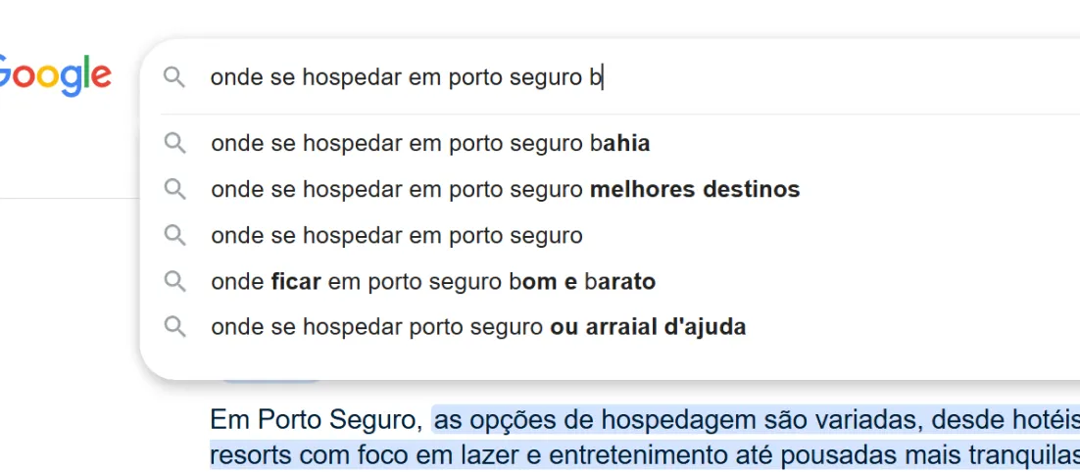Viewport: 1080px width, 472px height.
Task: Open Google homepage via the Google logo
Action: click(x=54, y=77)
